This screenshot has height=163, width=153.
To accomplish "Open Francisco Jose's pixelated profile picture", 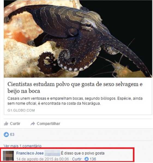I will [8, 156].
